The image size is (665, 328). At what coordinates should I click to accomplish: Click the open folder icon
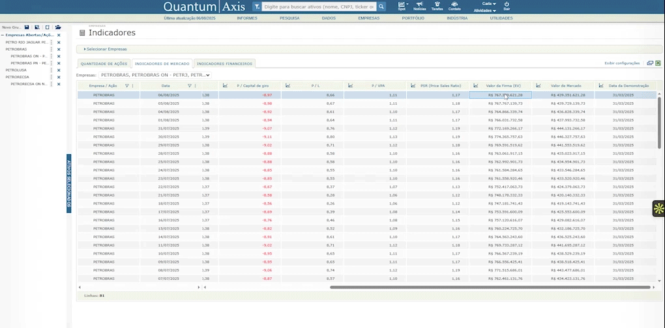pos(58,27)
